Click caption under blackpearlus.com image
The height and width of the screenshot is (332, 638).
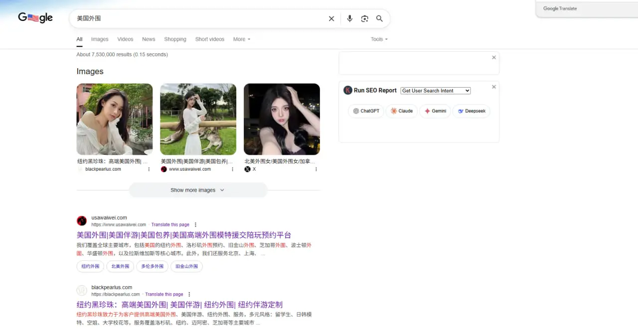click(x=113, y=161)
